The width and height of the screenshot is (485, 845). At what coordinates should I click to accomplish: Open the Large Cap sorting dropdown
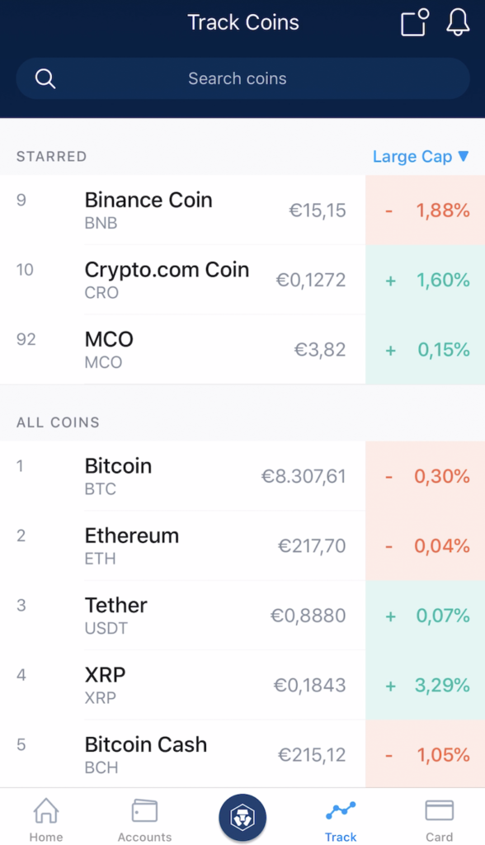pyautogui.click(x=421, y=156)
